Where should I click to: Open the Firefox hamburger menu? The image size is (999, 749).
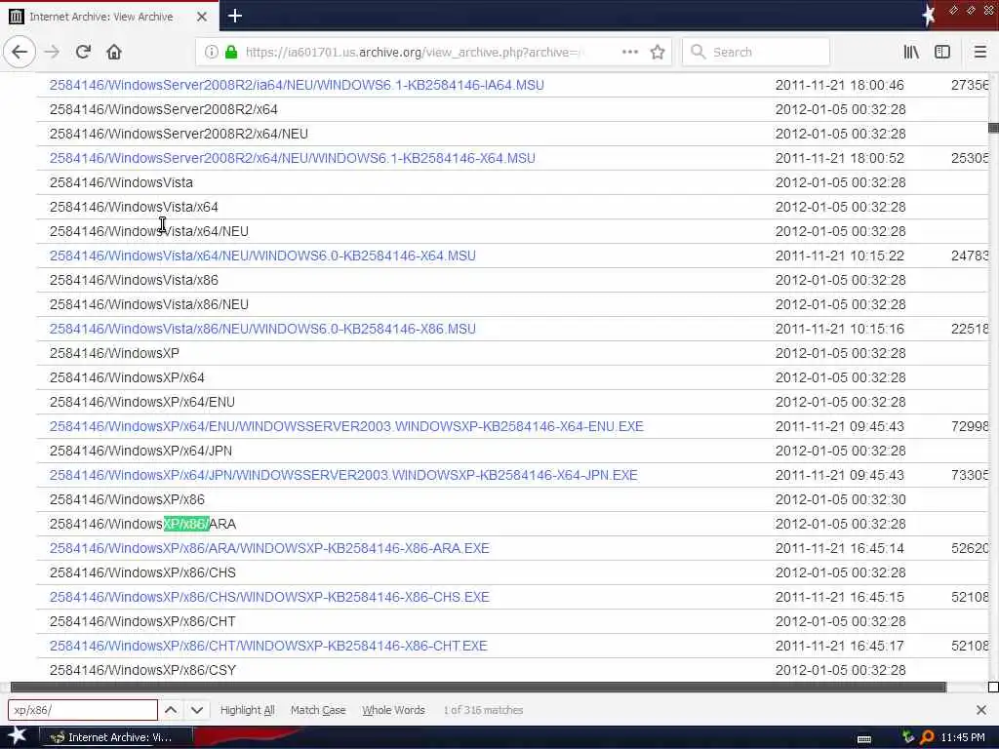[x=979, y=52]
